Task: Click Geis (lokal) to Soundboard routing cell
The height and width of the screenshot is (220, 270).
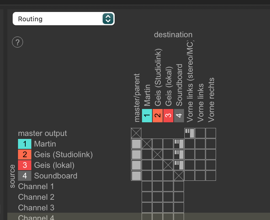Action: [179, 165]
